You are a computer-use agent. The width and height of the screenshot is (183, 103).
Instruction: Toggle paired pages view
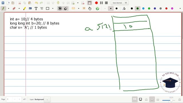(x=135, y=99)
